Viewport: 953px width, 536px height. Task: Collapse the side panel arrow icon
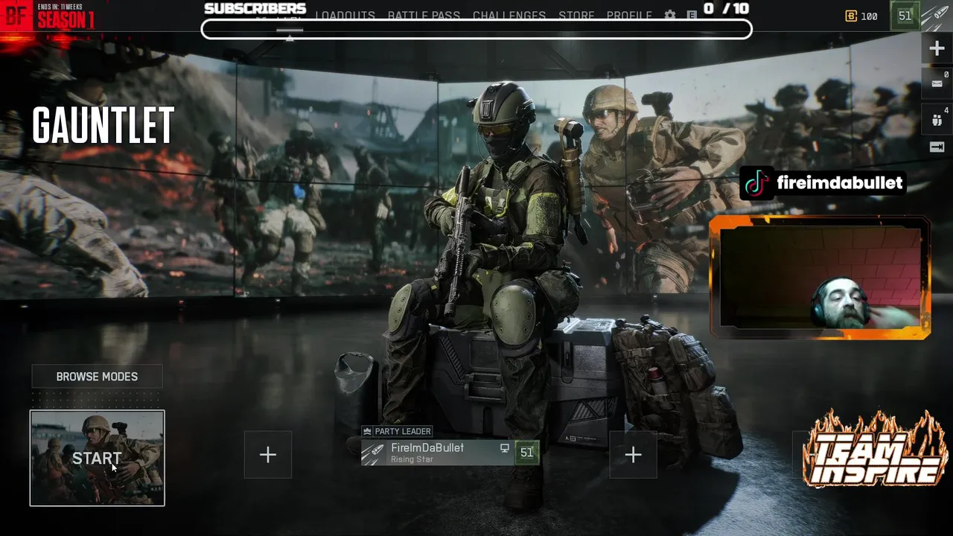click(x=937, y=147)
